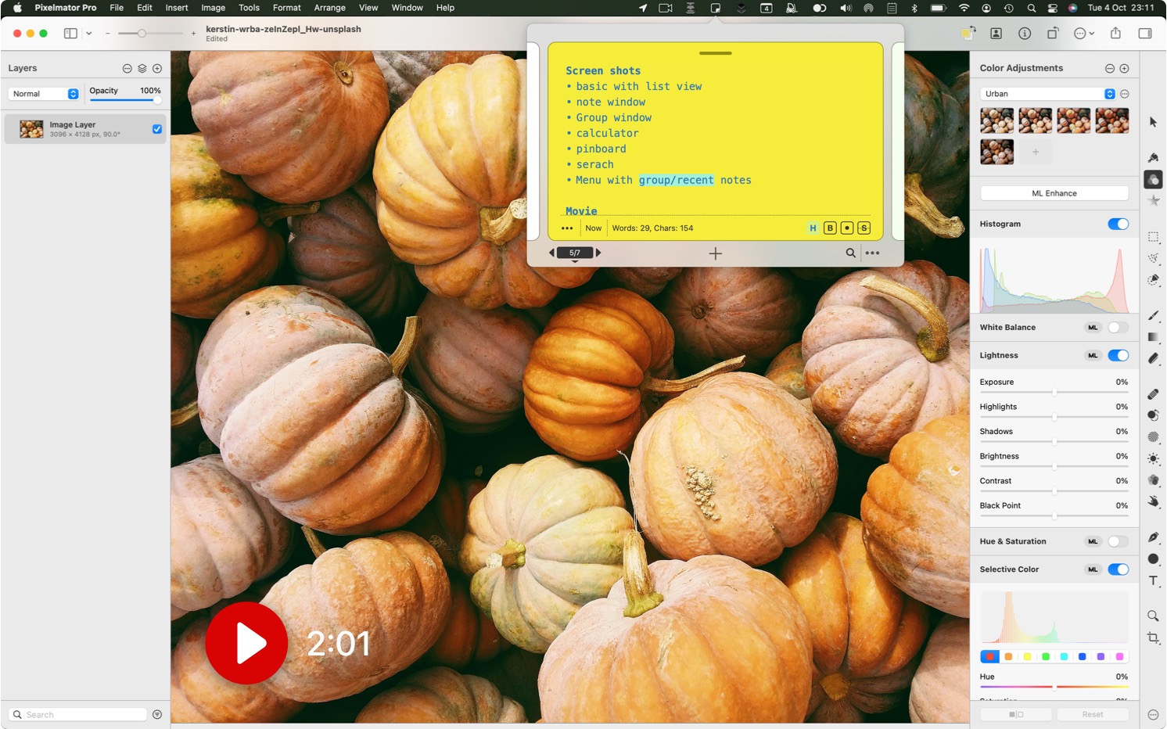Activate the Paint brush tool
The width and height of the screenshot is (1167, 729).
pos(1153,315)
